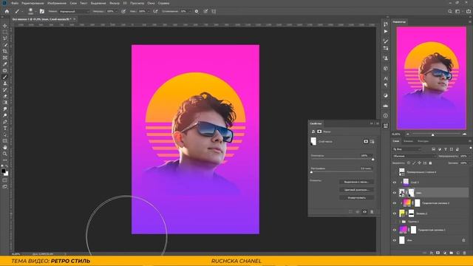Select the Crop tool
The width and height of the screenshot is (473, 266).
(x=5, y=51)
